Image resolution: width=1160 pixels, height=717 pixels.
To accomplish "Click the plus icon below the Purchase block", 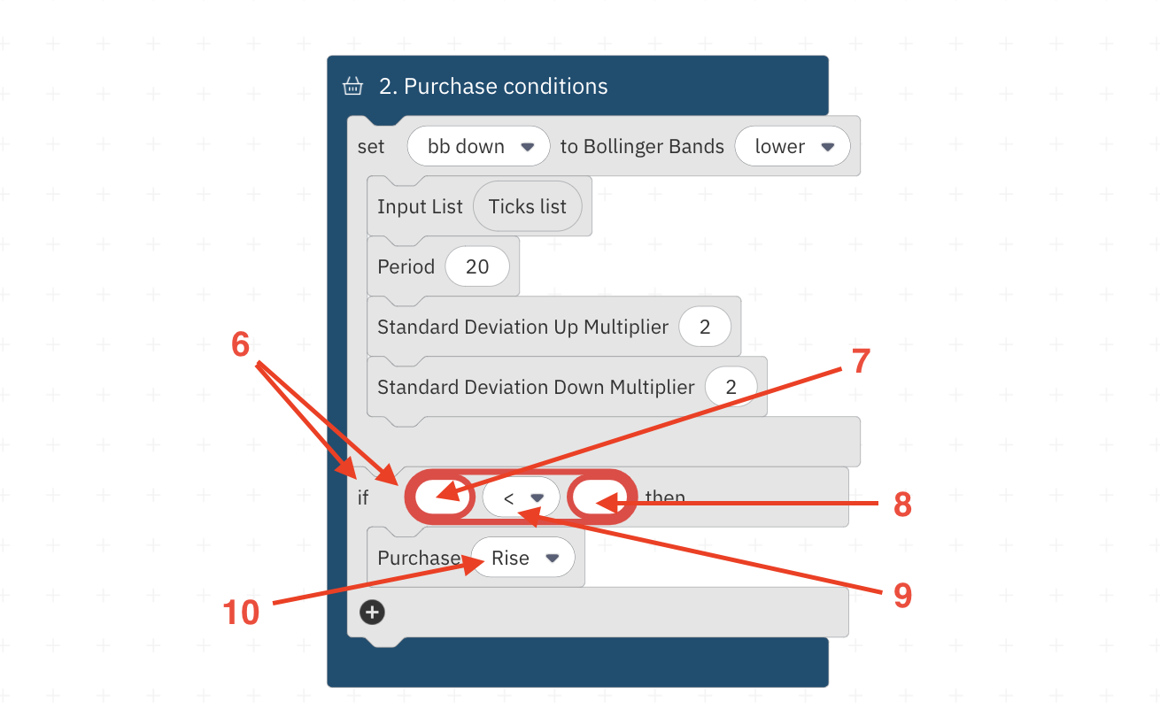I will pyautogui.click(x=372, y=612).
